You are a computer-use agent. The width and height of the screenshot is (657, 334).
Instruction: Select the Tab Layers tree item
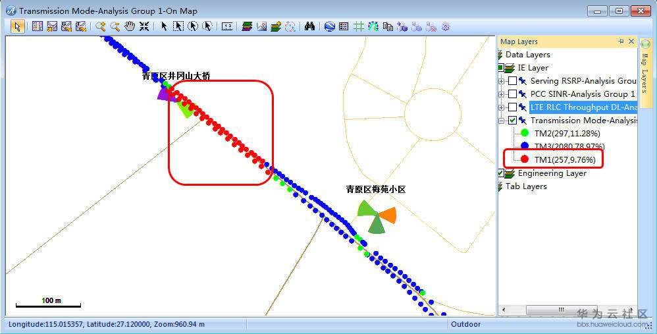526,186
